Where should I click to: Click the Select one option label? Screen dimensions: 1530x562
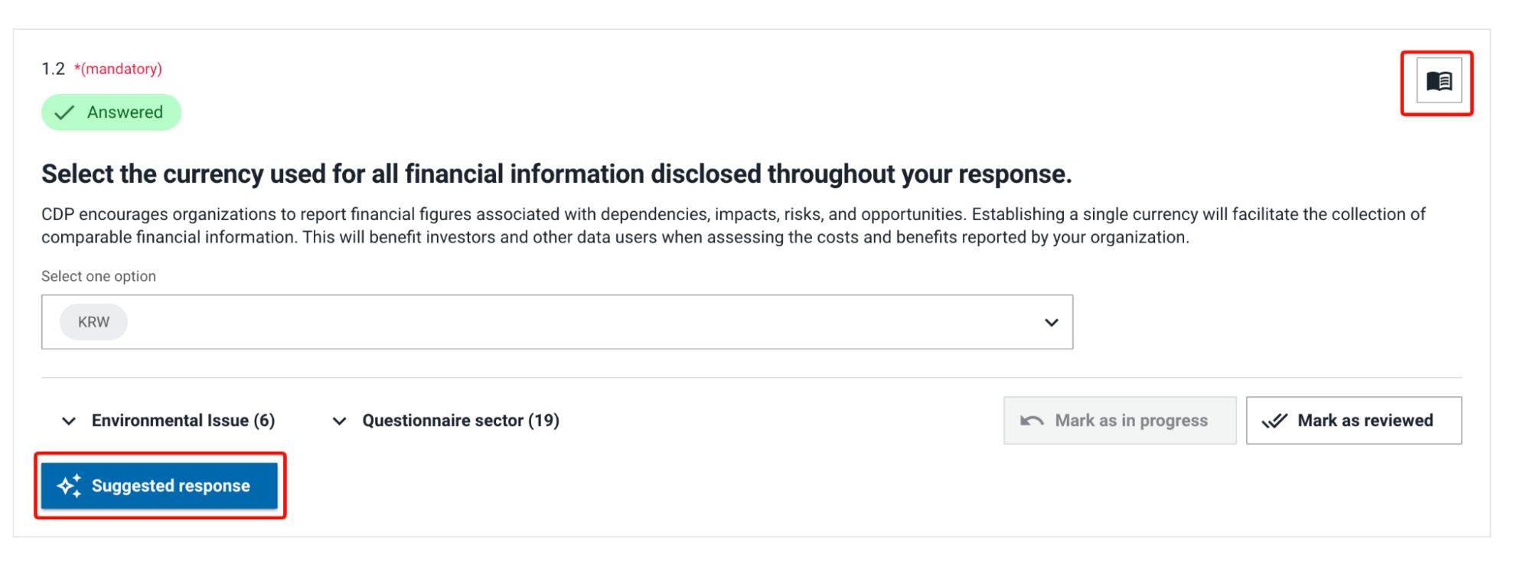[99, 276]
